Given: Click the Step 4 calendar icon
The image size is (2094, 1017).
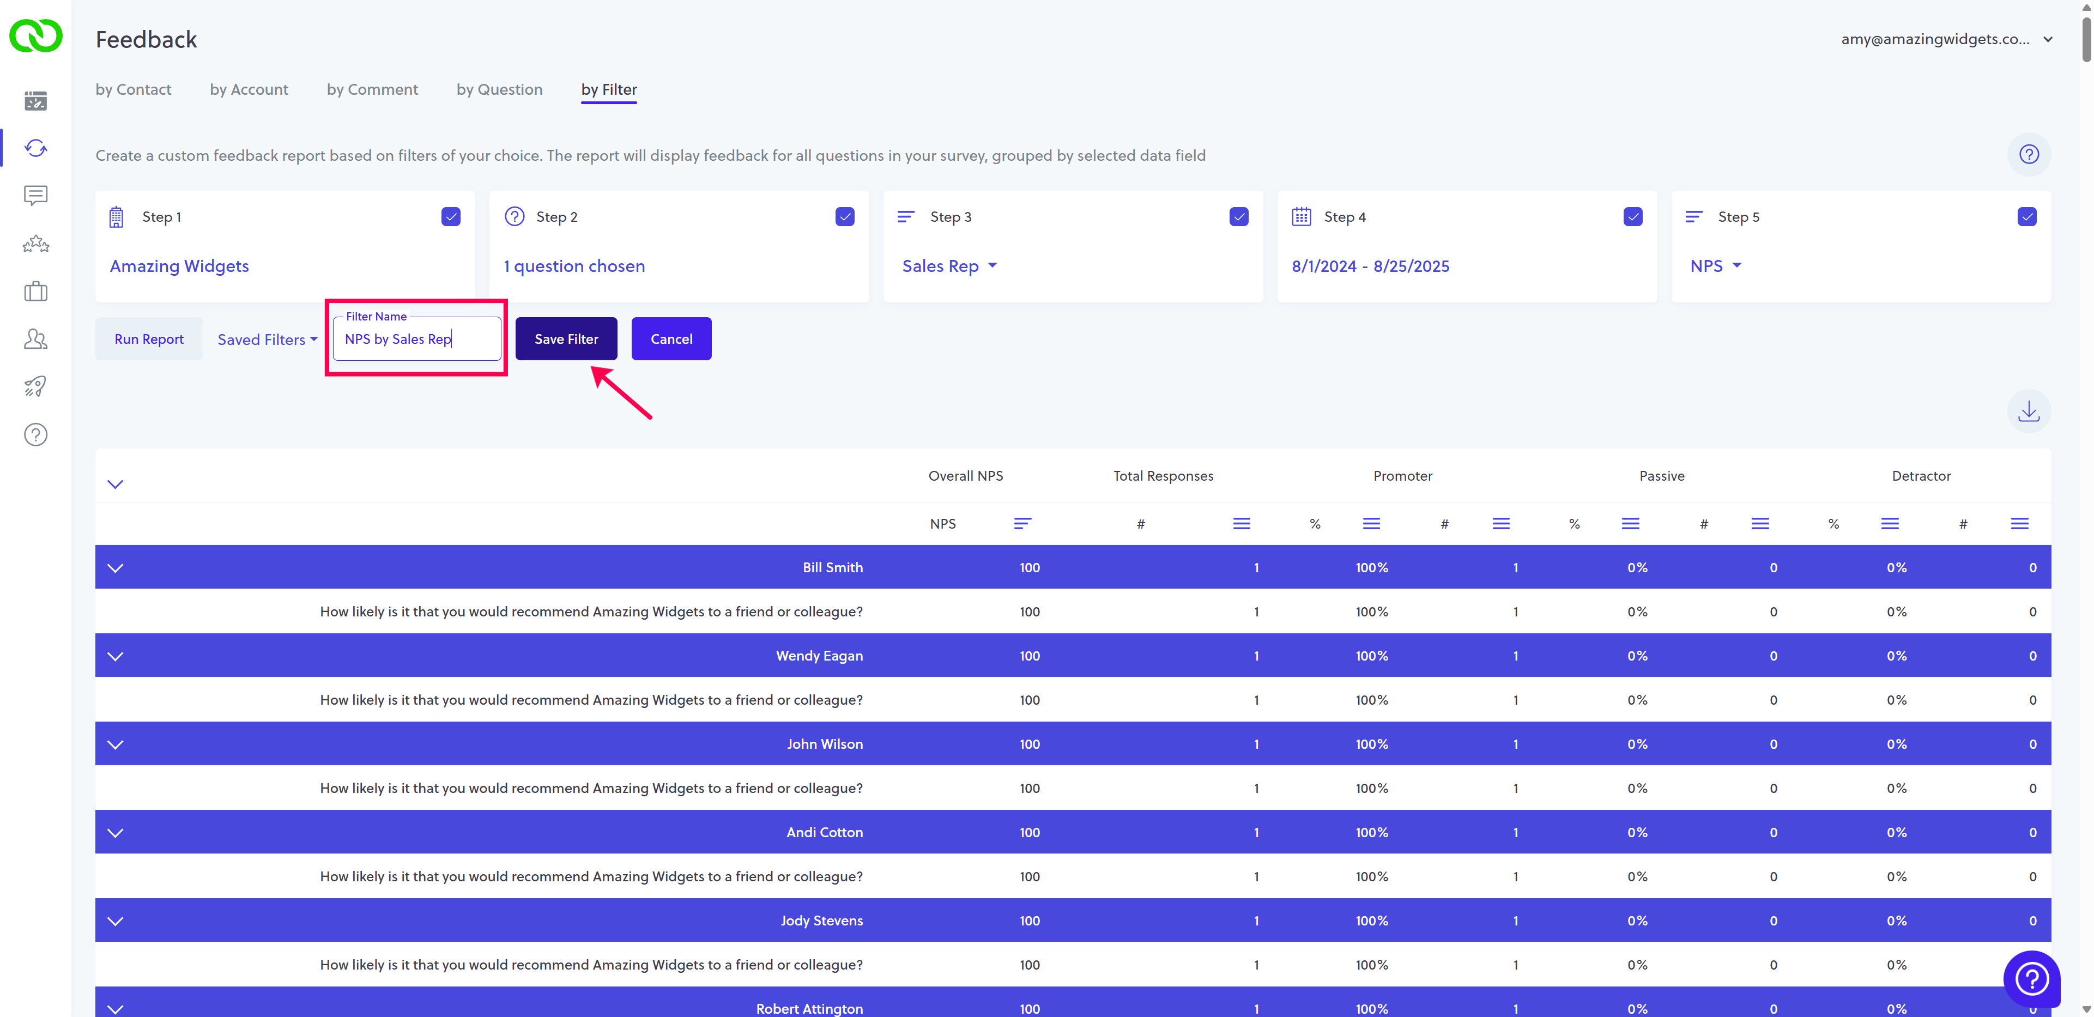Looking at the screenshot, I should tap(1302, 216).
